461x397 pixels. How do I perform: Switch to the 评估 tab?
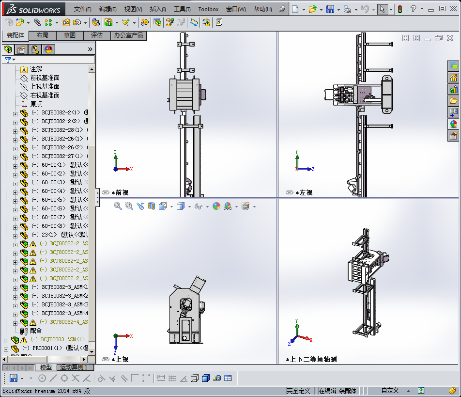click(x=97, y=35)
